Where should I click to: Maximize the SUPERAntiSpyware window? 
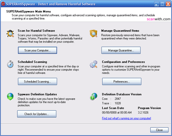point(162,4)
